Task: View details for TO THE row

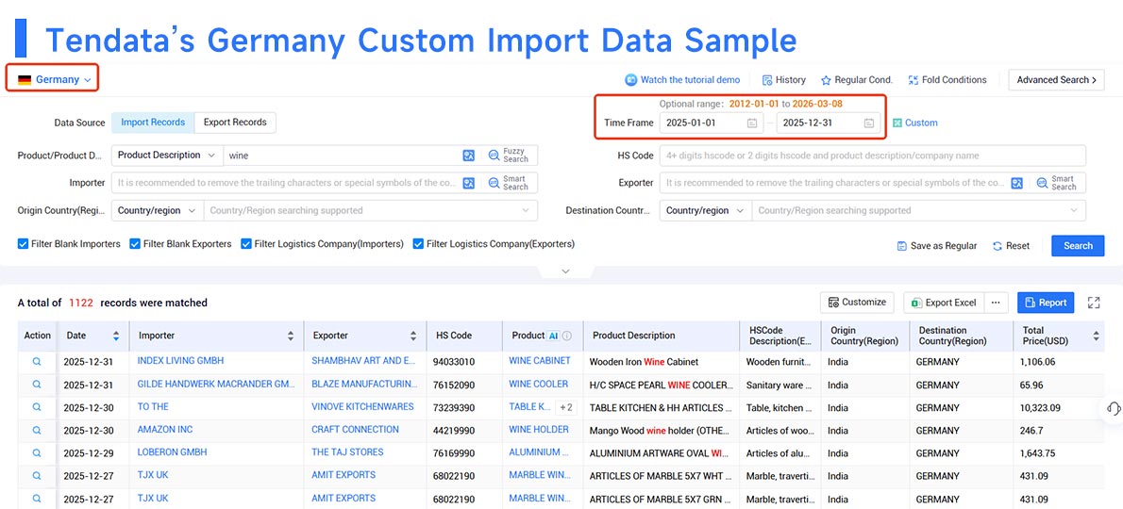Action: pyautogui.click(x=37, y=407)
